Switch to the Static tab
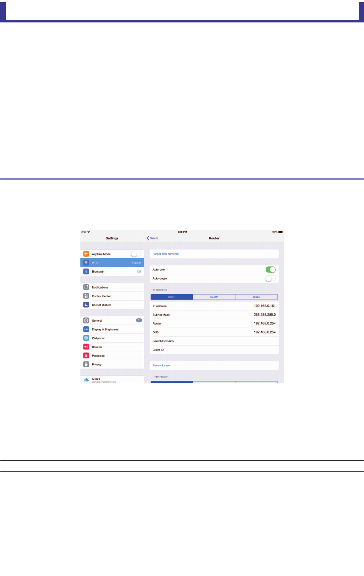The height and width of the screenshot is (576, 364). [x=256, y=297]
